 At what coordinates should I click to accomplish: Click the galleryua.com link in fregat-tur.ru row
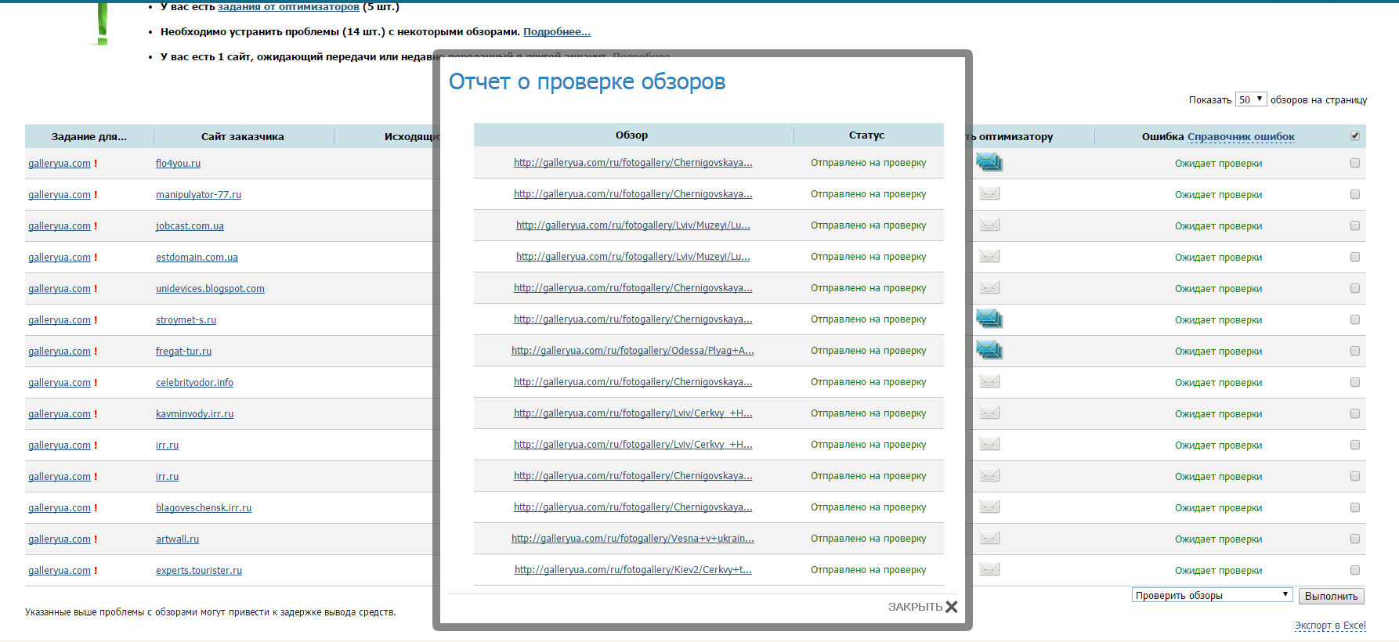pos(60,352)
